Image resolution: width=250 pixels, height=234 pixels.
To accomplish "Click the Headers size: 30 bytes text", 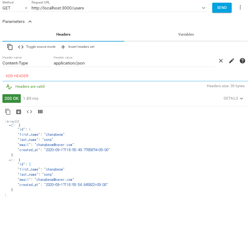I will 225,86.
